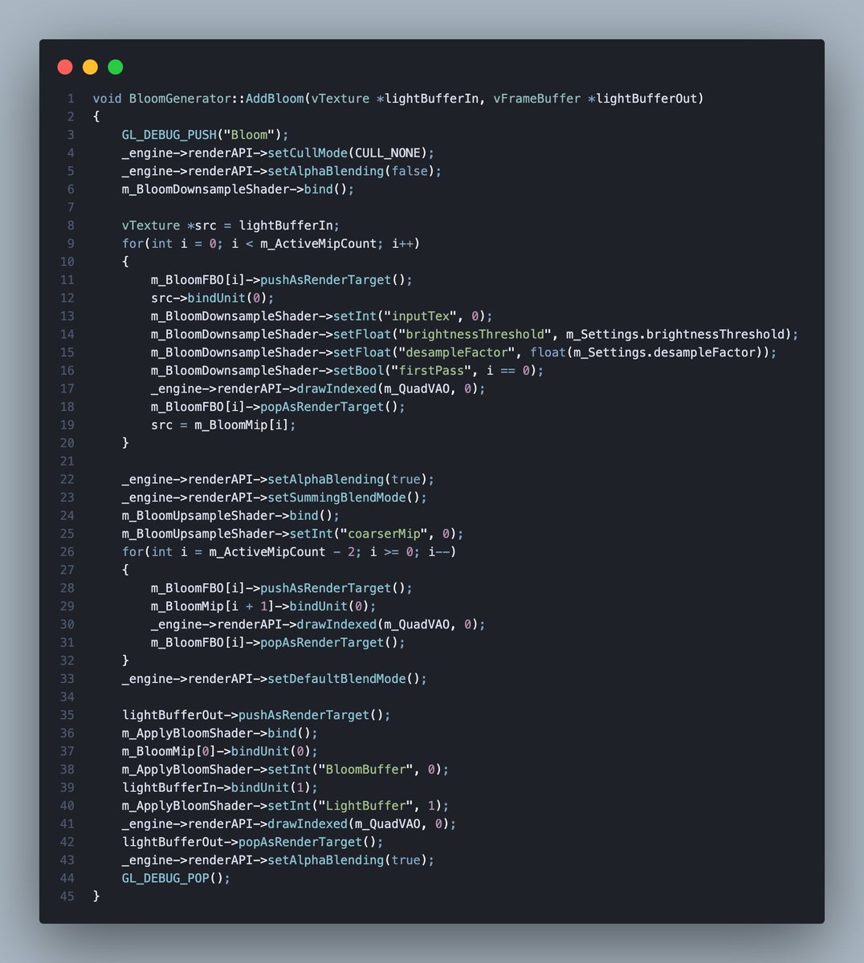Click 'pushAsRenderTarget' on line 11

(326, 280)
